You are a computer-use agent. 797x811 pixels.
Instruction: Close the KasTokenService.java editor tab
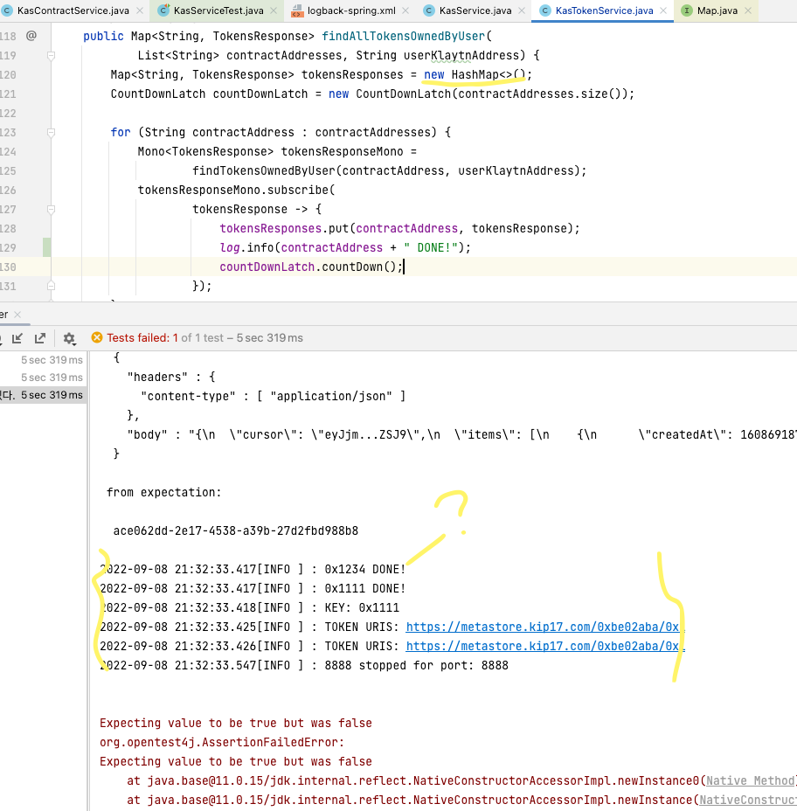coord(662,10)
